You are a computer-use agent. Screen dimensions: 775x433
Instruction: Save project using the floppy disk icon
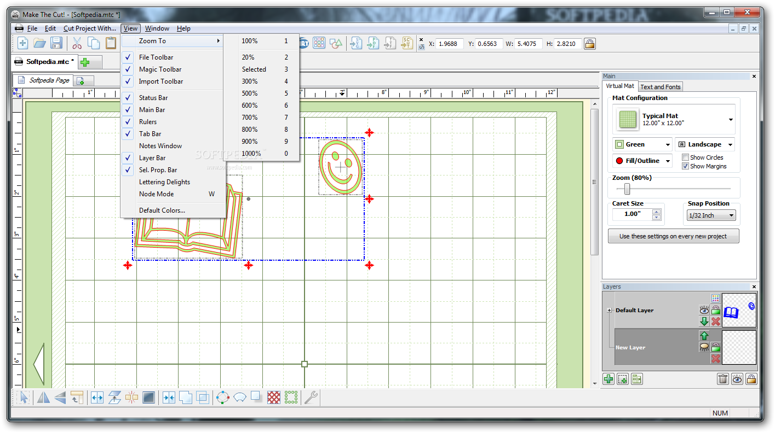(56, 43)
